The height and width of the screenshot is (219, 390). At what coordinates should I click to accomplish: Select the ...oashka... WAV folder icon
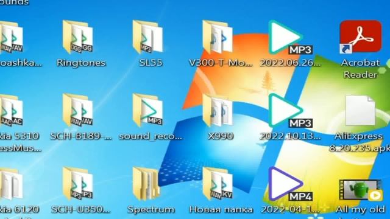point(12,37)
